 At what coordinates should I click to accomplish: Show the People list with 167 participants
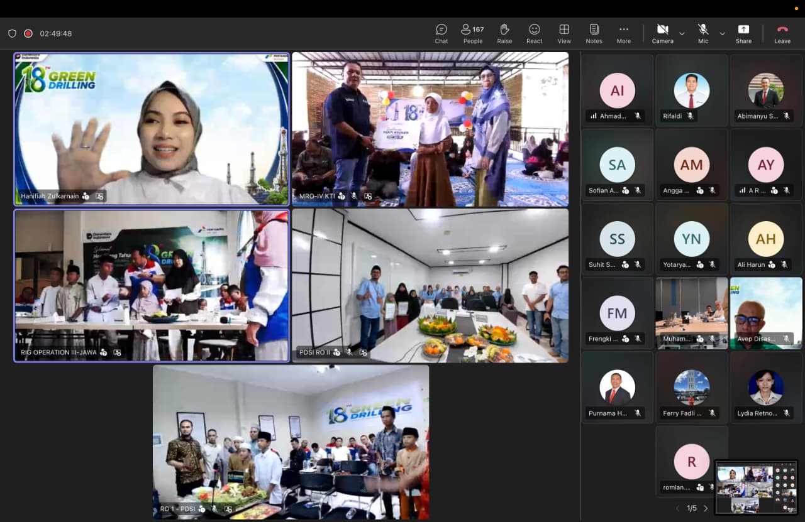pyautogui.click(x=472, y=34)
